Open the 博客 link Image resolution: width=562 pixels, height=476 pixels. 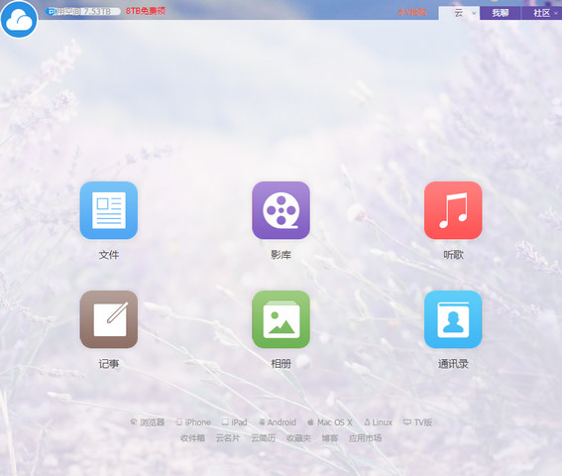[330, 438]
